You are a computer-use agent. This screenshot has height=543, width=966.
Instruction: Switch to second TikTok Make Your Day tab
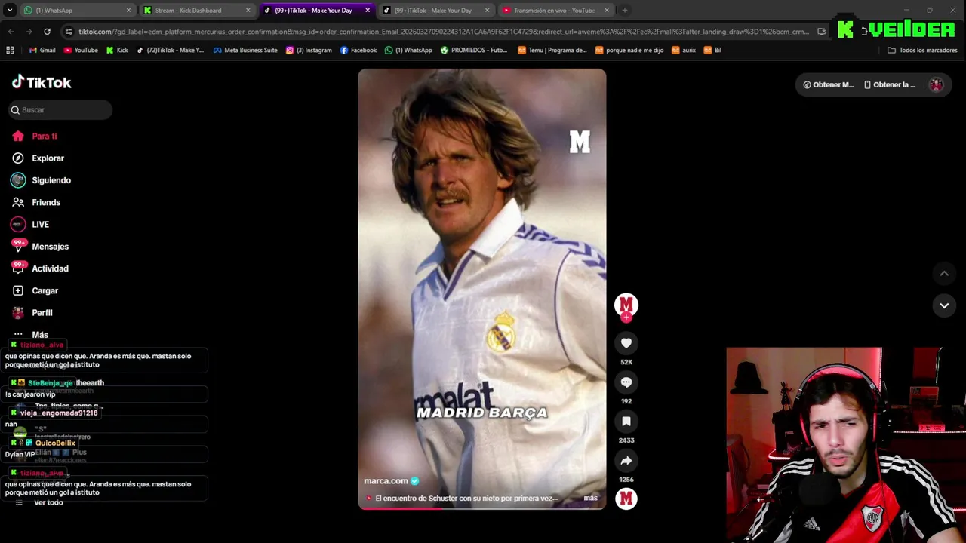coord(437,11)
